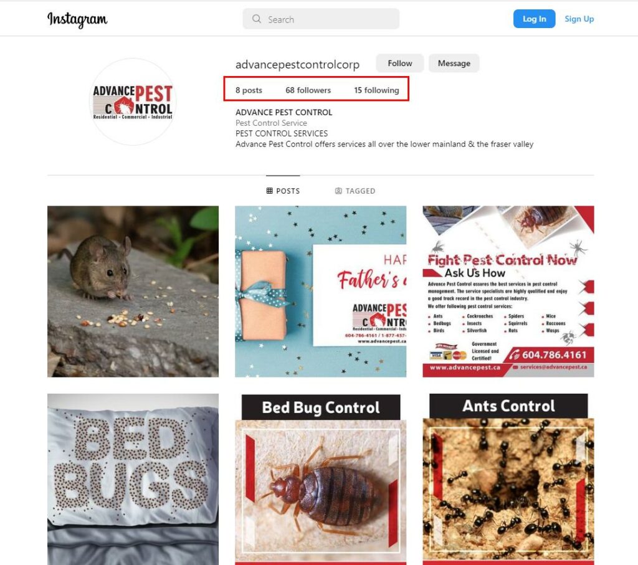Open the 15 following list

[x=376, y=90]
